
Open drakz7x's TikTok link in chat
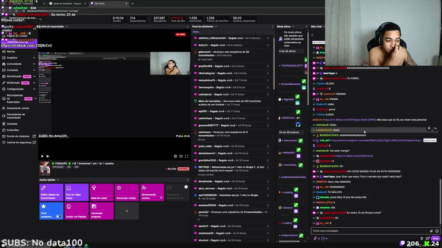pyautogui.click(x=349, y=120)
